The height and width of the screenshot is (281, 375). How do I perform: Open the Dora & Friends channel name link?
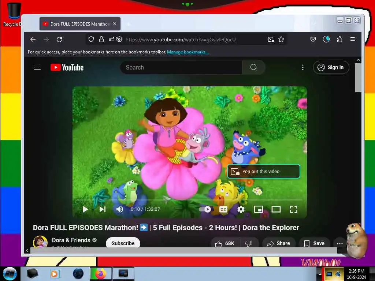71,240
